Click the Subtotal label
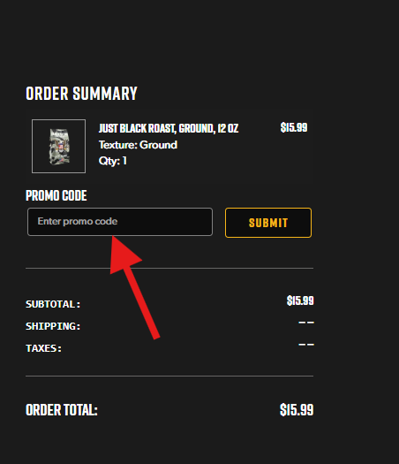Image resolution: width=399 pixels, height=464 pixels. [x=53, y=304]
